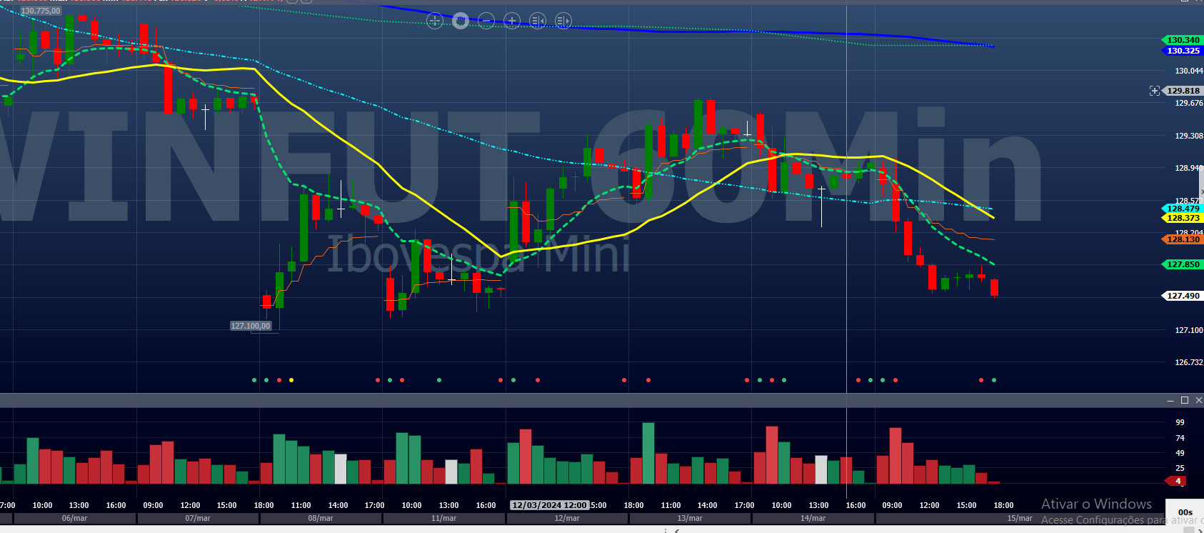The height and width of the screenshot is (533, 1204).
Task: Click the 12/03/2024 12:00 cursor date label
Action: [550, 505]
